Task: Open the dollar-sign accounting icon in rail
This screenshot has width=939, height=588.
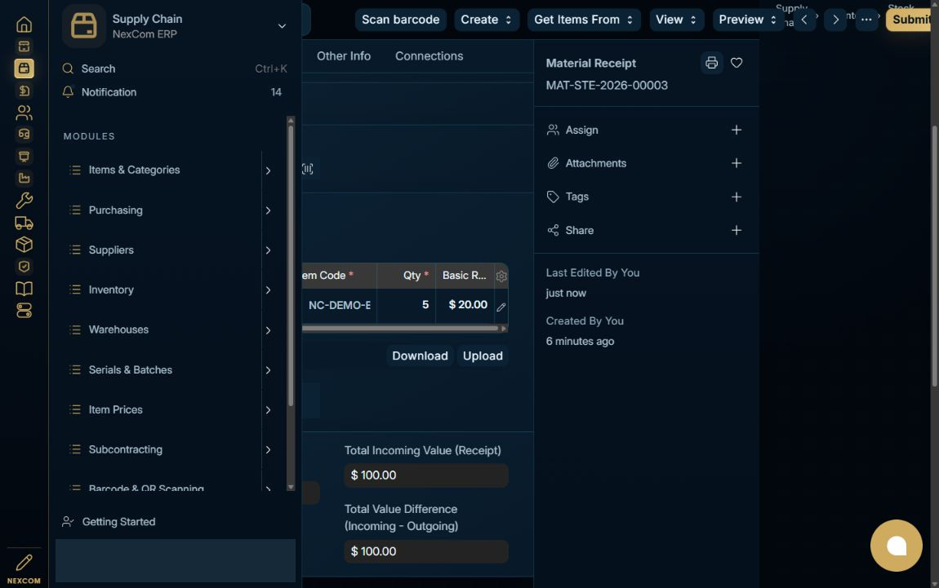Action: [24, 91]
